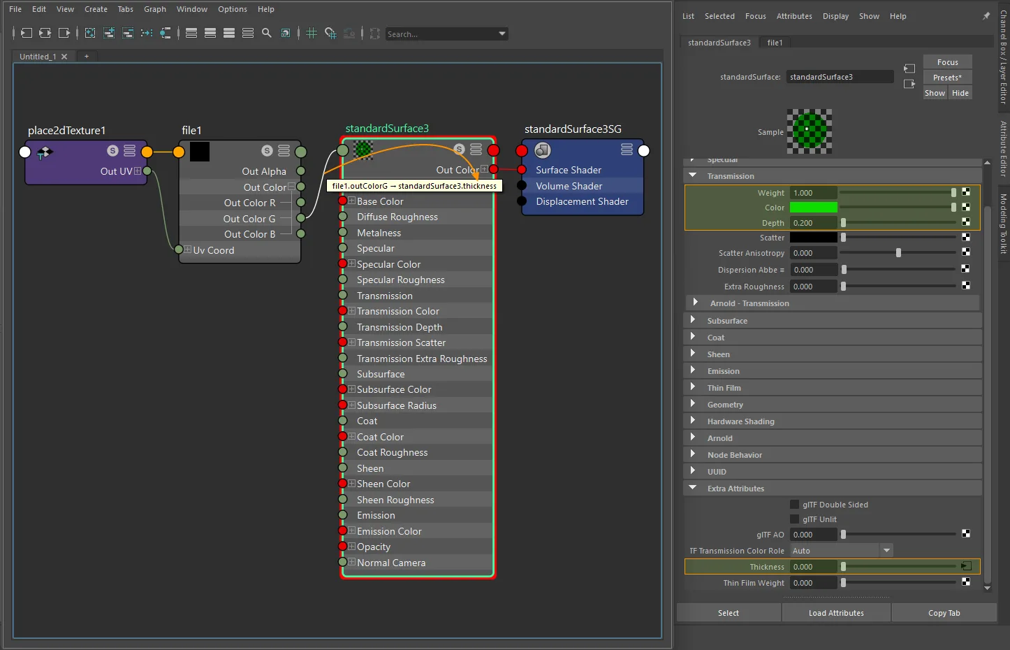1010x650 pixels.
Task: Click the Depth value field
Action: tap(813, 223)
